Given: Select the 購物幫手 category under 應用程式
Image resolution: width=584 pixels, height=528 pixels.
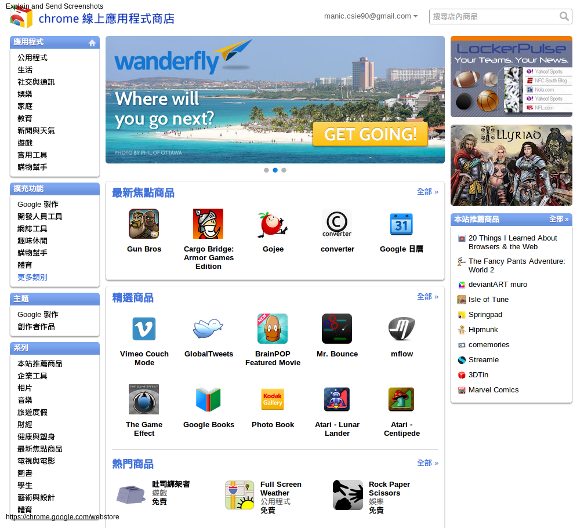Looking at the screenshot, I should [x=32, y=167].
